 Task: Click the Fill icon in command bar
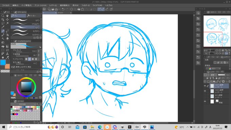coord(79,9)
